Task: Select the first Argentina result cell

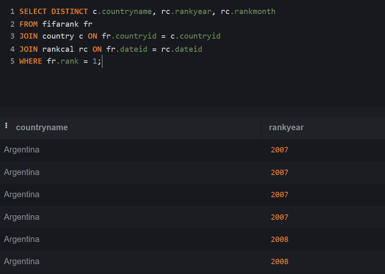Action: pyautogui.click(x=22, y=150)
